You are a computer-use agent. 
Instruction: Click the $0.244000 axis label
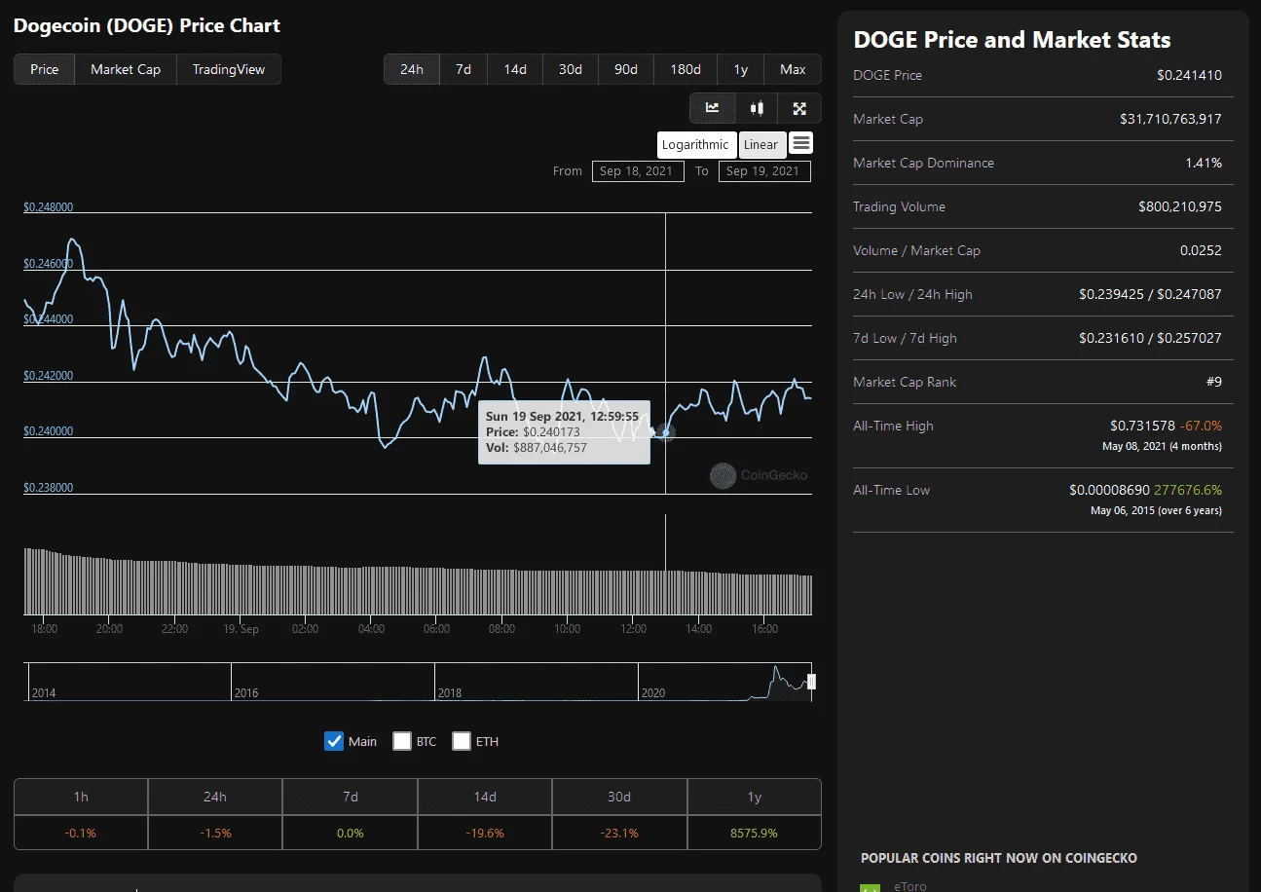coord(49,319)
